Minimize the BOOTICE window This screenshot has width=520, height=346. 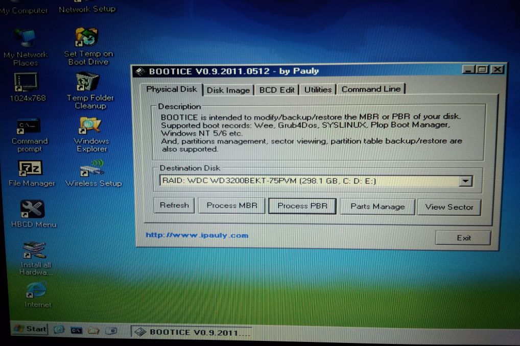(x=468, y=69)
